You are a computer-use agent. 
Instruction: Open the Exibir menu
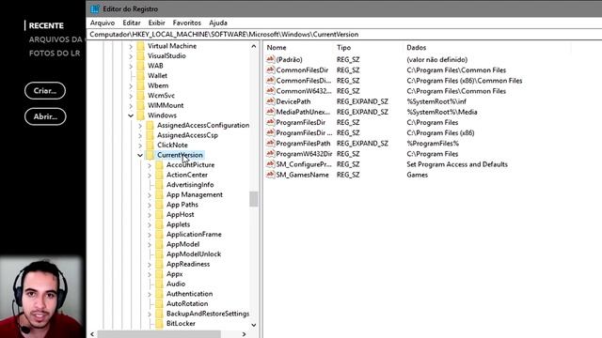pyautogui.click(x=156, y=23)
